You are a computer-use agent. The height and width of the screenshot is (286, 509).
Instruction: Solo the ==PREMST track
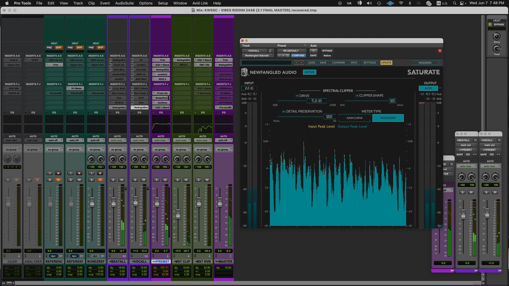[x=157, y=180]
